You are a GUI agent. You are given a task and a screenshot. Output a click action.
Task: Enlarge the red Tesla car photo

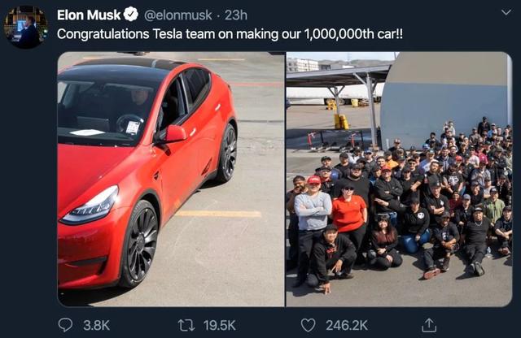[171, 179]
